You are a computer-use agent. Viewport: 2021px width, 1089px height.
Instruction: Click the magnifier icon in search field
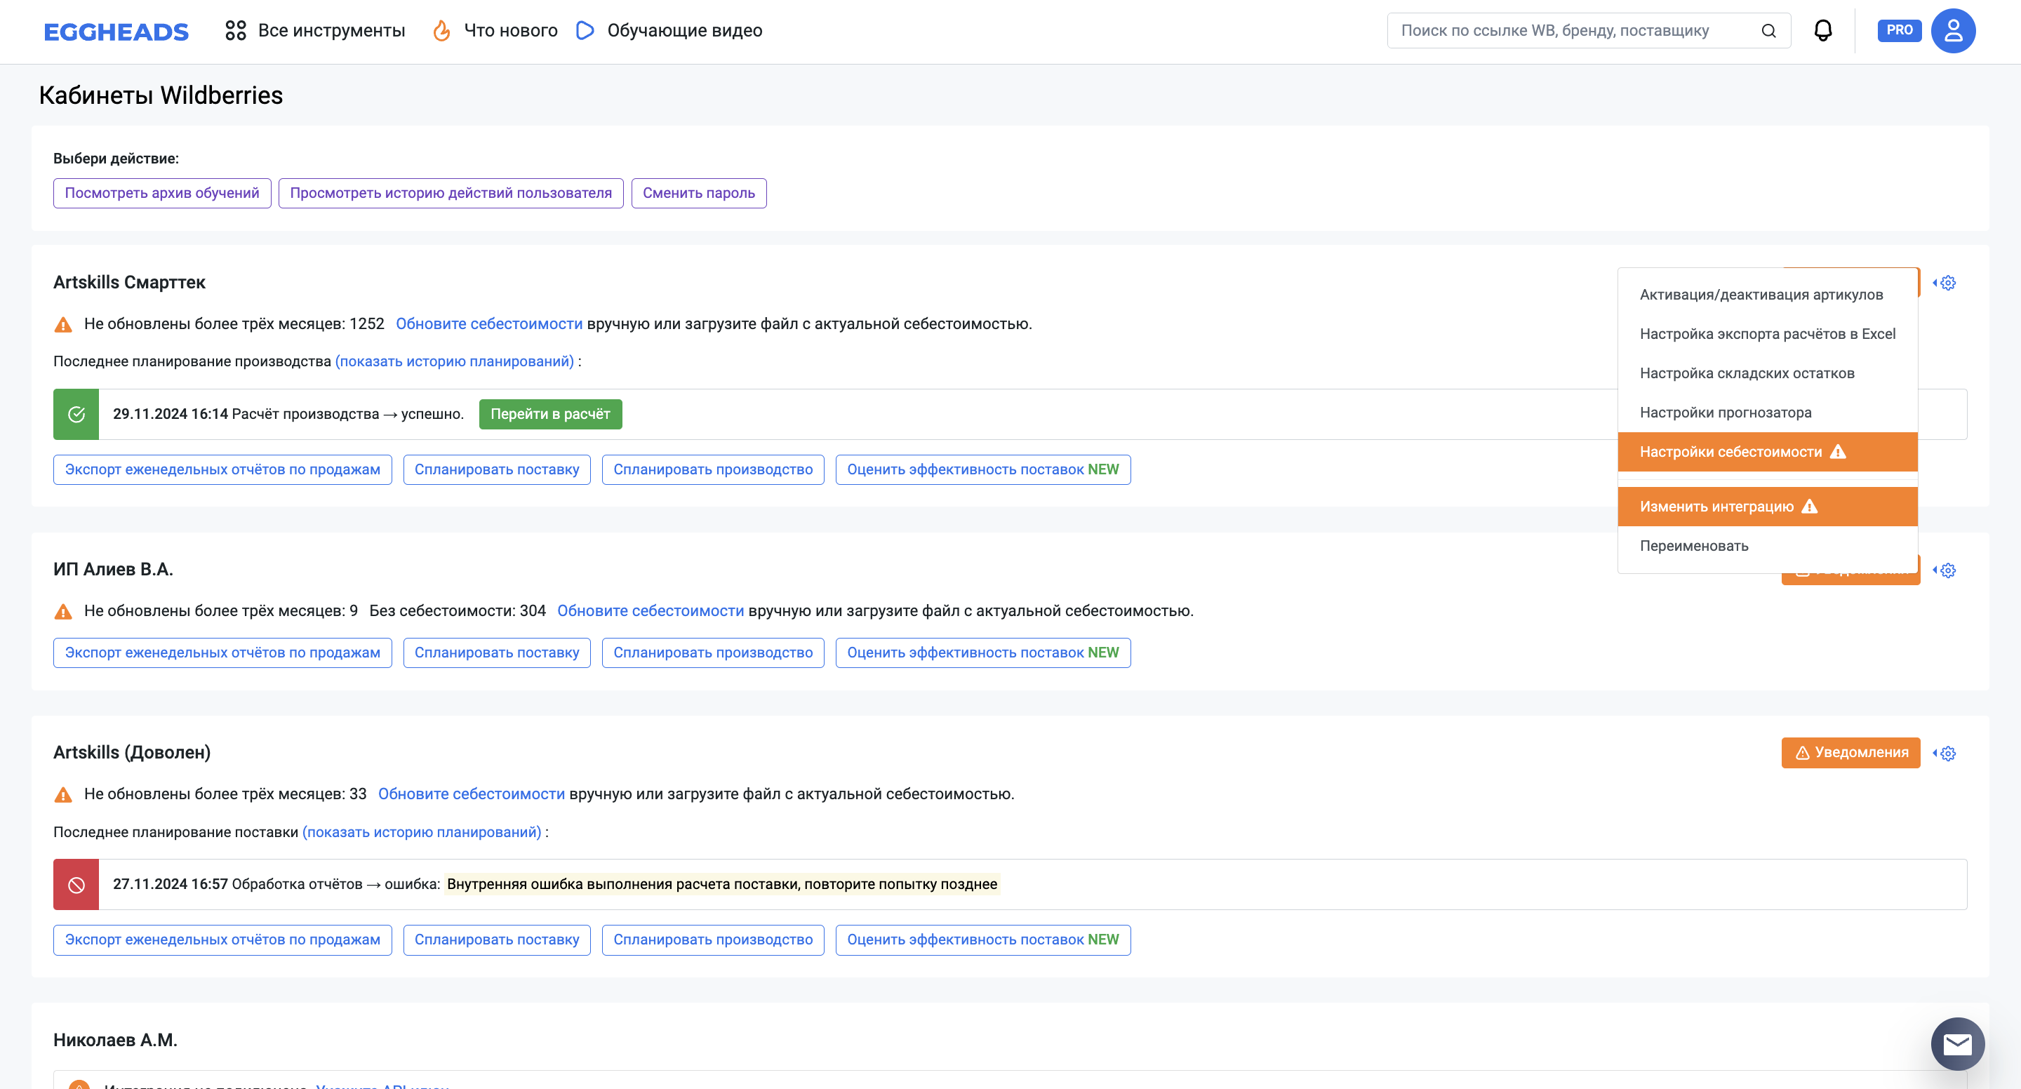[1768, 31]
